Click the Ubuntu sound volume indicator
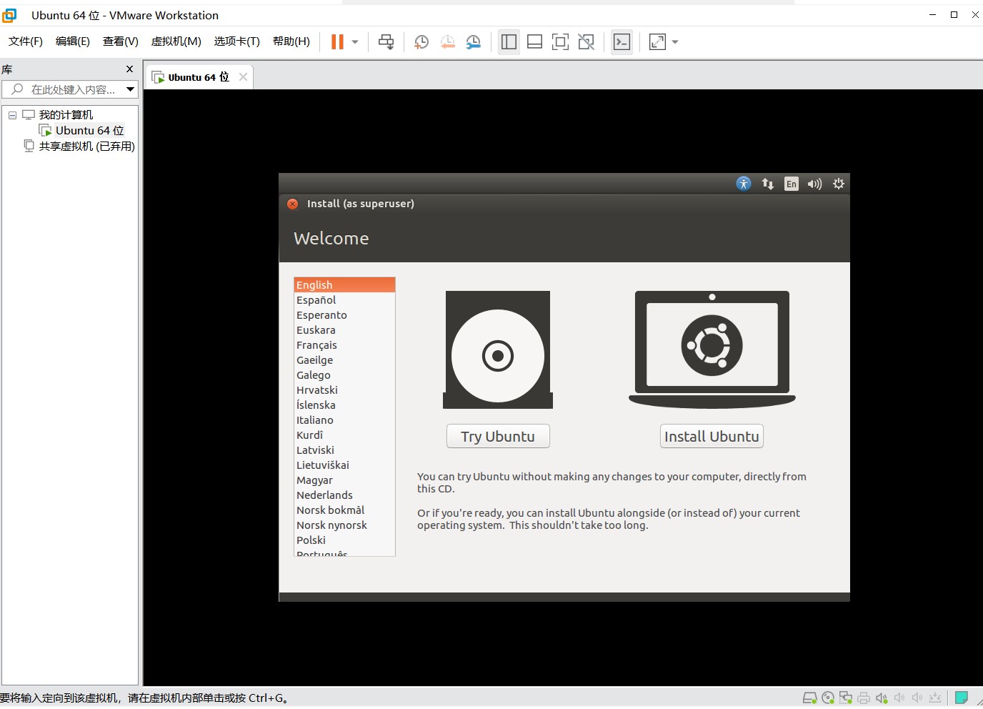 [814, 184]
